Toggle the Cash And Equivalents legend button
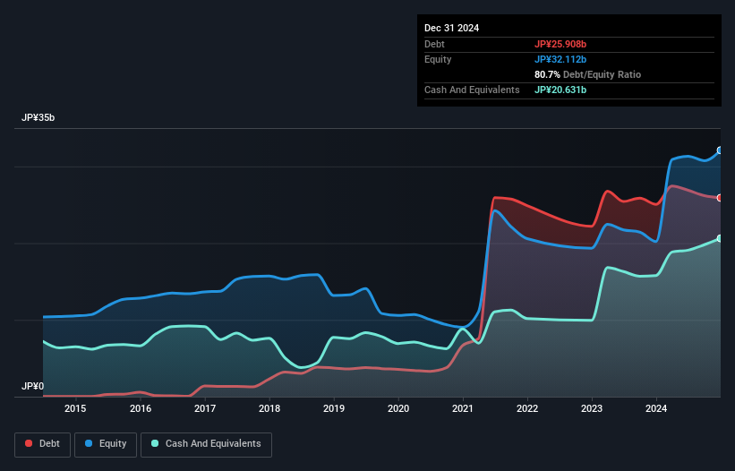Screen dimensions: 735x471 [206, 444]
